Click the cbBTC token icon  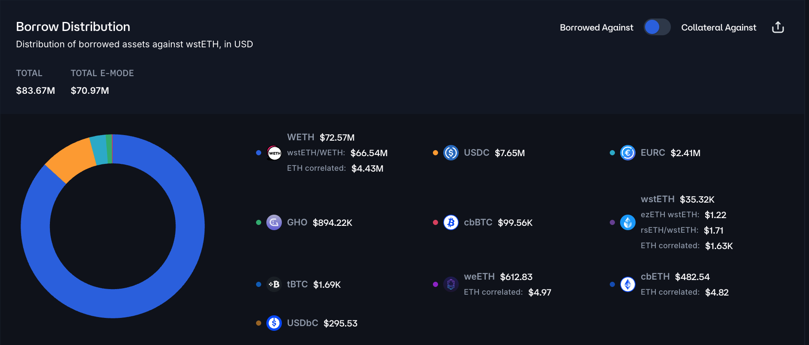tap(451, 222)
